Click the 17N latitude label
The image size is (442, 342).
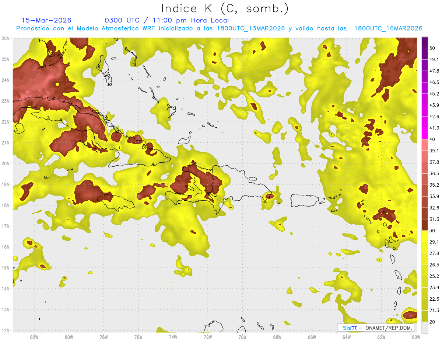tap(6, 226)
